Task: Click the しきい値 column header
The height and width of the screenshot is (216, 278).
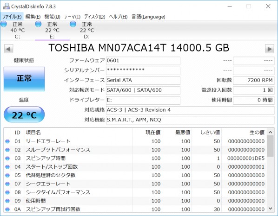Action: (206, 133)
